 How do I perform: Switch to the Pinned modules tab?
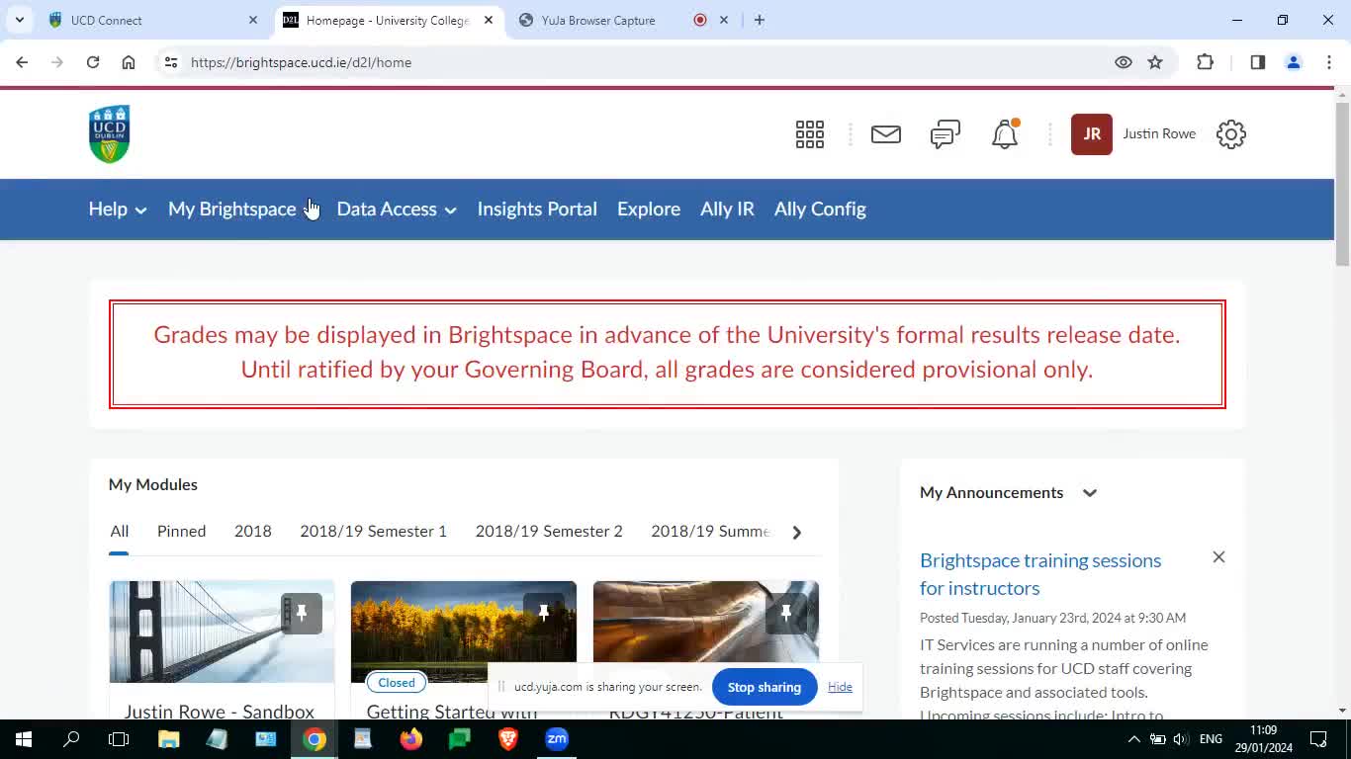[x=181, y=532]
